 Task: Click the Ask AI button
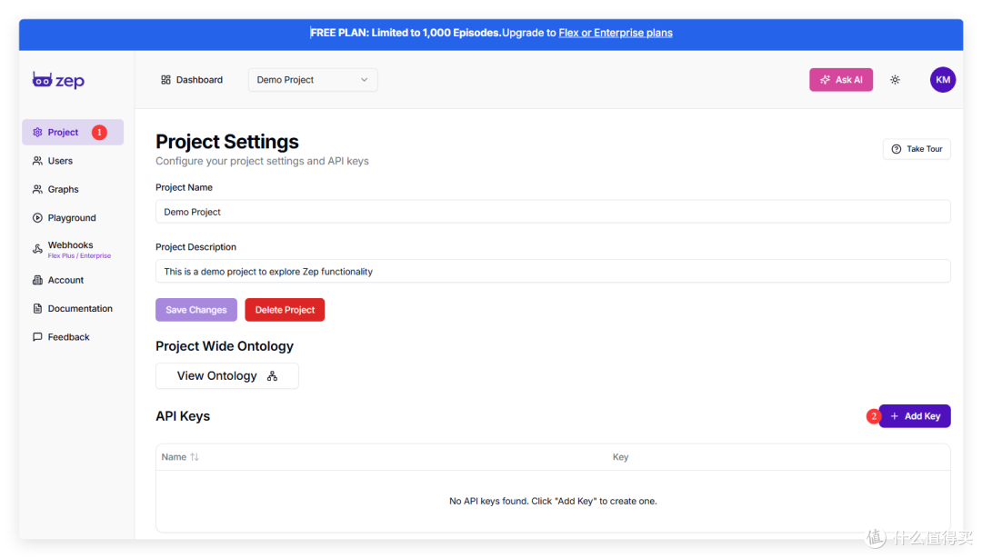coord(840,80)
